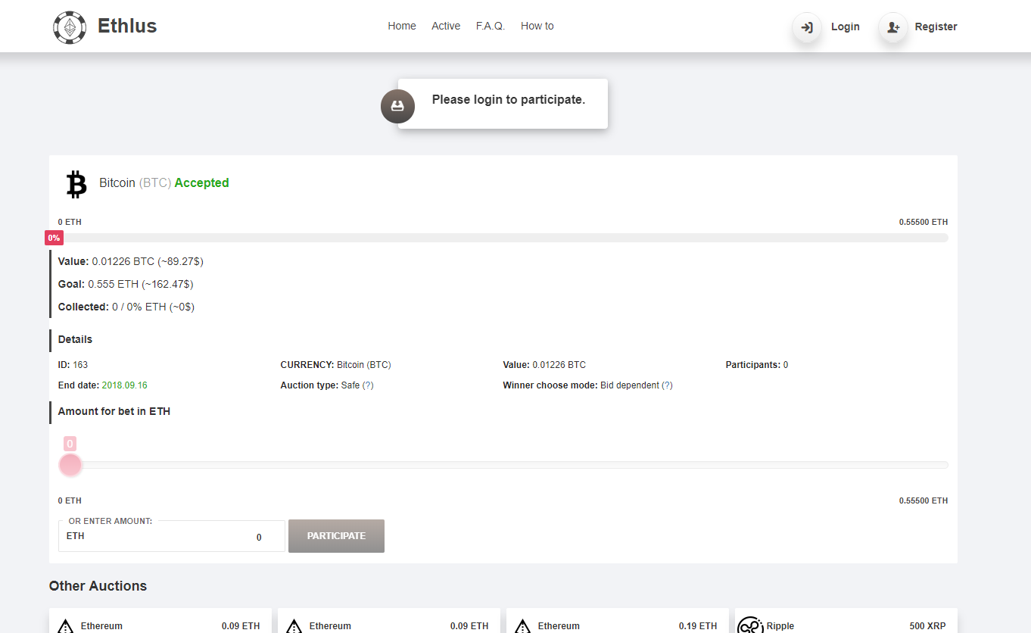Click the bet amount slider track
This screenshot has height=633, width=1031.
click(x=503, y=465)
